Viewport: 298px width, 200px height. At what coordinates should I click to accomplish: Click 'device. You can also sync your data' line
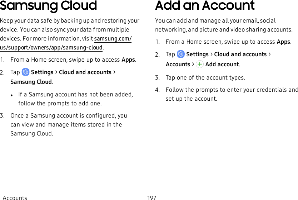pyautogui.click(x=64, y=30)
